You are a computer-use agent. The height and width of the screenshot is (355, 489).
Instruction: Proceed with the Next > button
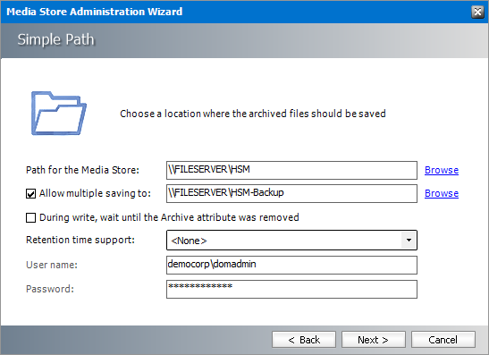(374, 340)
